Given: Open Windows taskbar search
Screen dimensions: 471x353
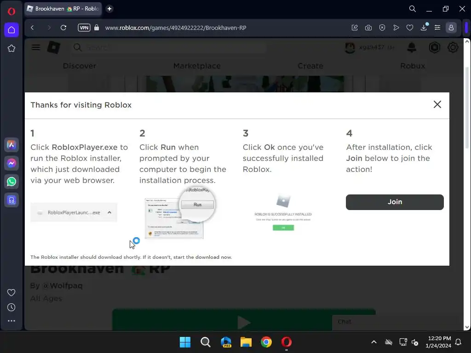Looking at the screenshot, I should 206,342.
